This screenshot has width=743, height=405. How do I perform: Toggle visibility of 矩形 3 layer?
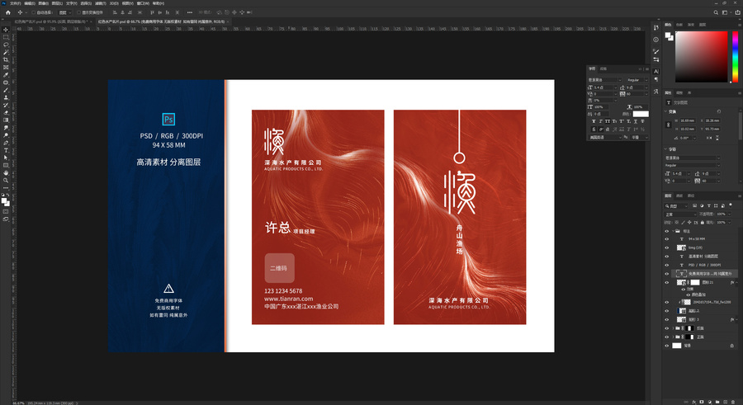click(x=667, y=320)
